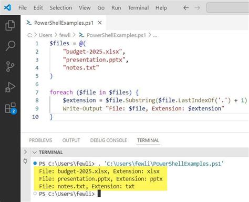Open the Search view in activity bar

pyautogui.click(x=10, y=46)
